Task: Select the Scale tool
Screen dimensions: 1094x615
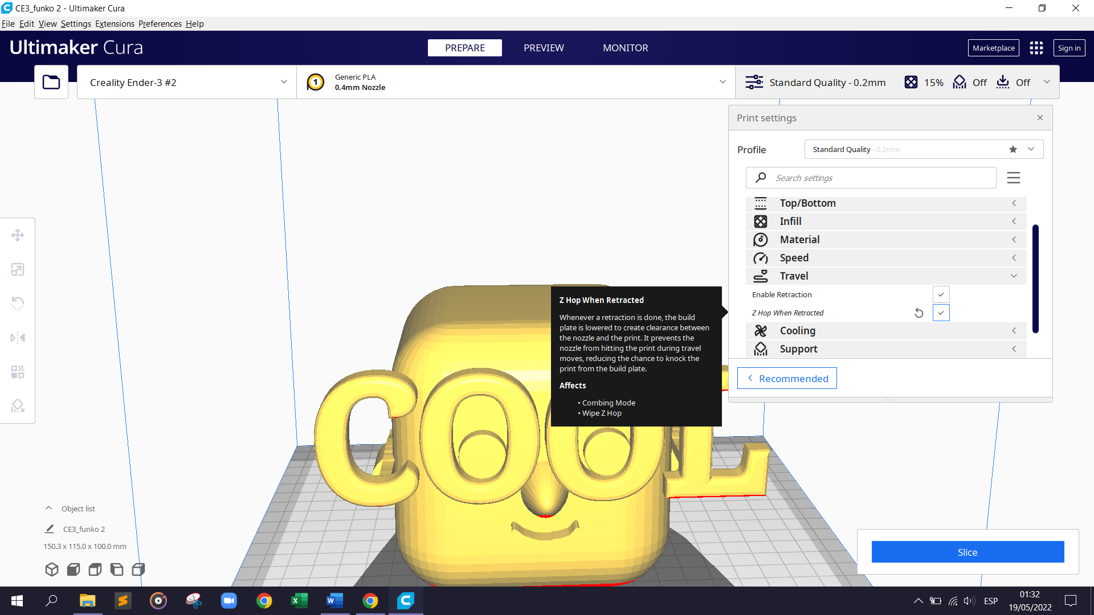Action: 17,269
